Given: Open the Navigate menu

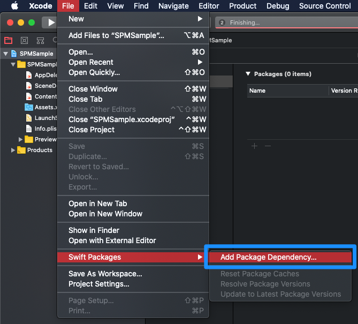Looking at the screenshot, I should pyautogui.click(x=173, y=6).
